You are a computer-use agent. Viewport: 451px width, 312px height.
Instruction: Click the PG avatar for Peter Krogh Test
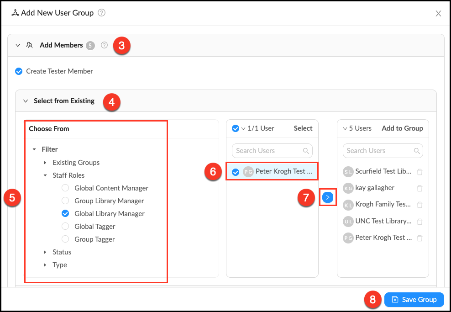248,171
